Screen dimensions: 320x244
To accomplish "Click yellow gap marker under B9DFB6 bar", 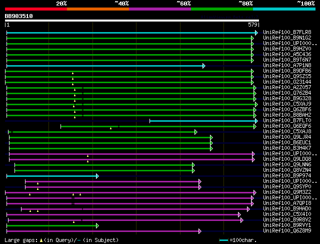I will pyautogui.click(x=72, y=73).
